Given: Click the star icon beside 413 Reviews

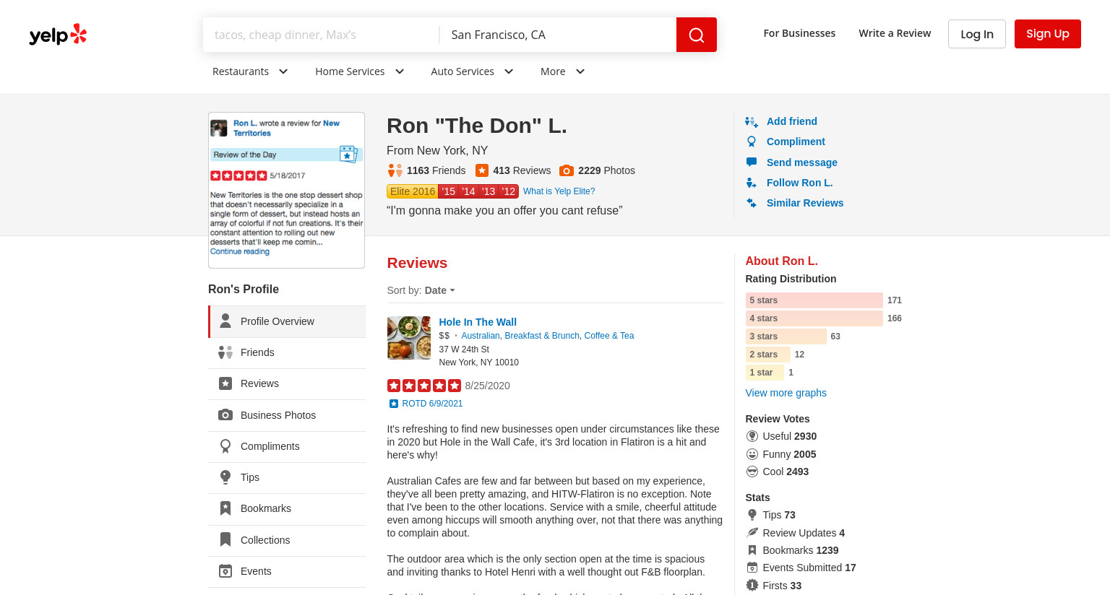Looking at the screenshot, I should pos(482,170).
